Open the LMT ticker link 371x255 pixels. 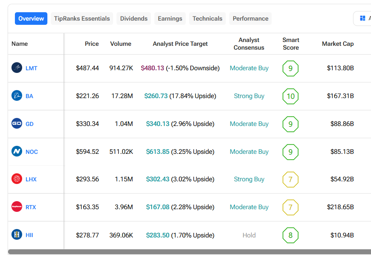click(x=31, y=68)
